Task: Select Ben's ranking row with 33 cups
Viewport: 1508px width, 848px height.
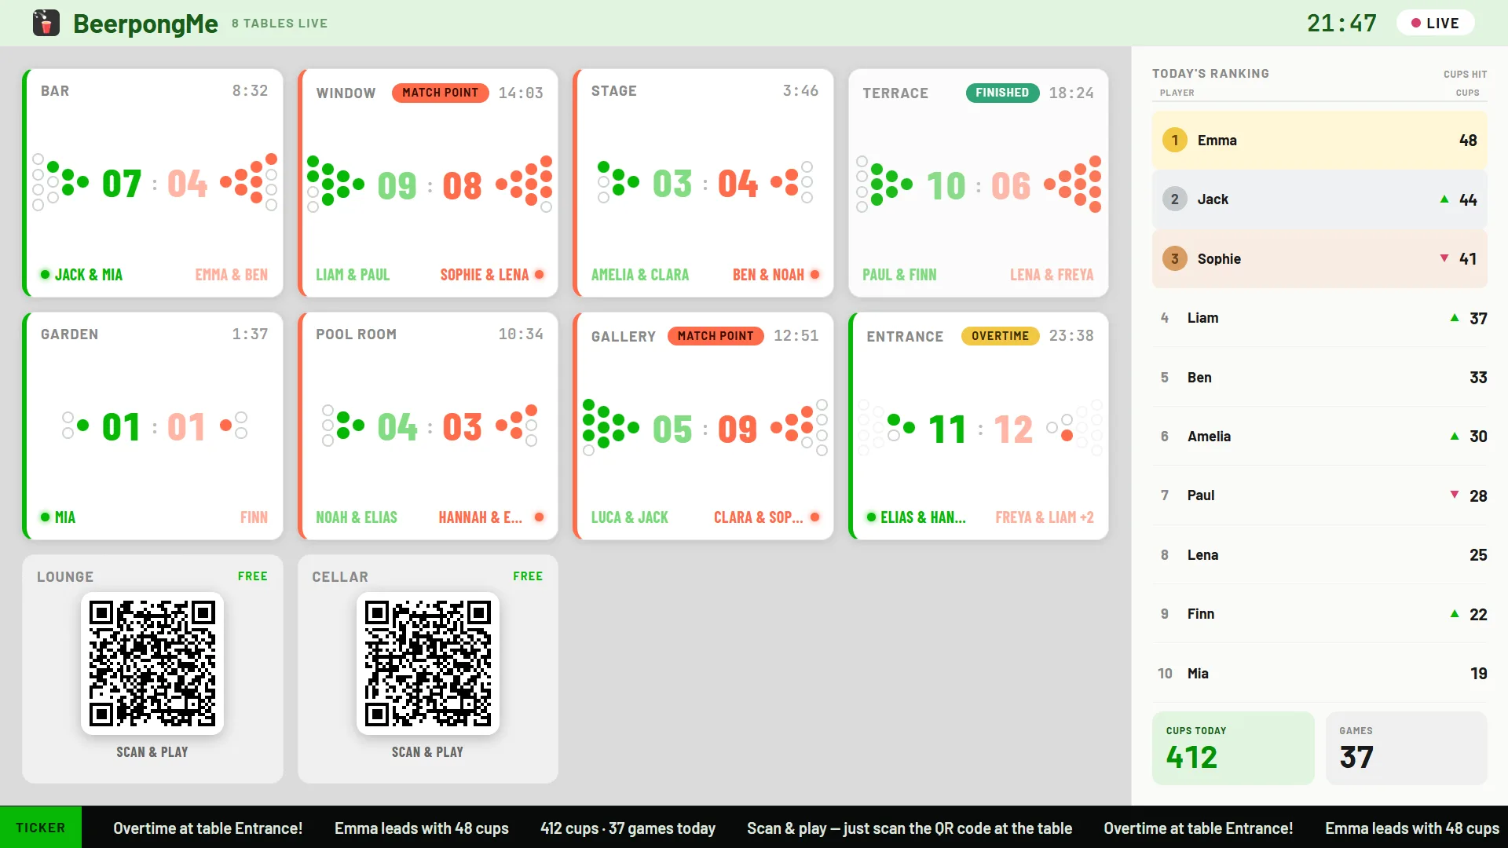Action: (x=1319, y=377)
